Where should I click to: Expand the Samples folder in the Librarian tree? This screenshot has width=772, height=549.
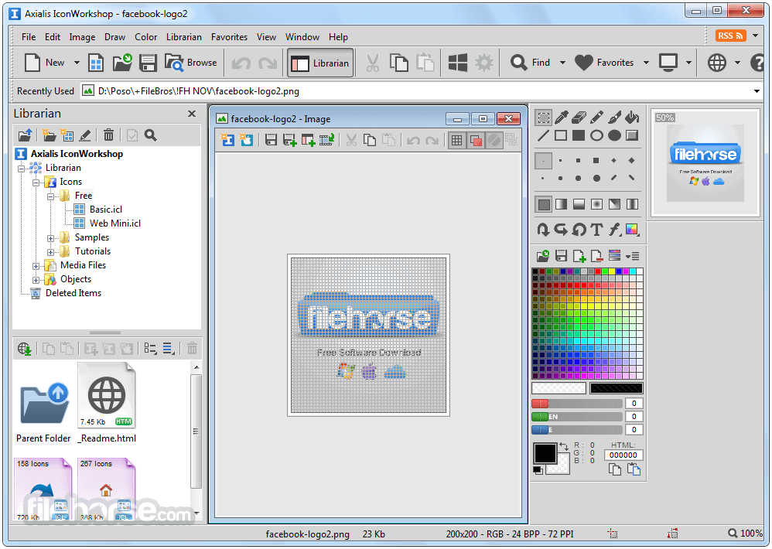(49, 237)
